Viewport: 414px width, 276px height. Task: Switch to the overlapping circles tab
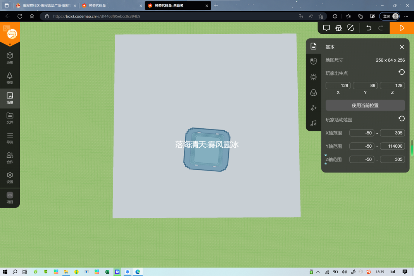pyautogui.click(x=313, y=92)
